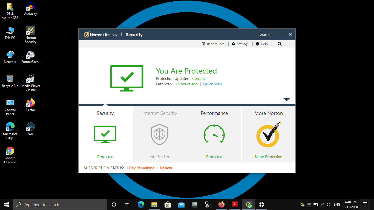The height and width of the screenshot is (210, 374).
Task: Click the large green protected monitor icon
Action: (127, 78)
